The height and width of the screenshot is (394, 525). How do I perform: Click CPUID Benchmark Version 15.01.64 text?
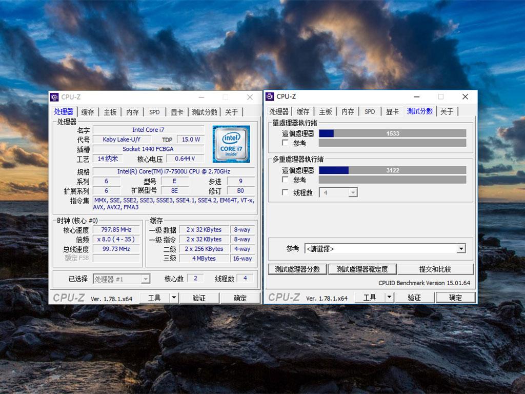(x=424, y=283)
